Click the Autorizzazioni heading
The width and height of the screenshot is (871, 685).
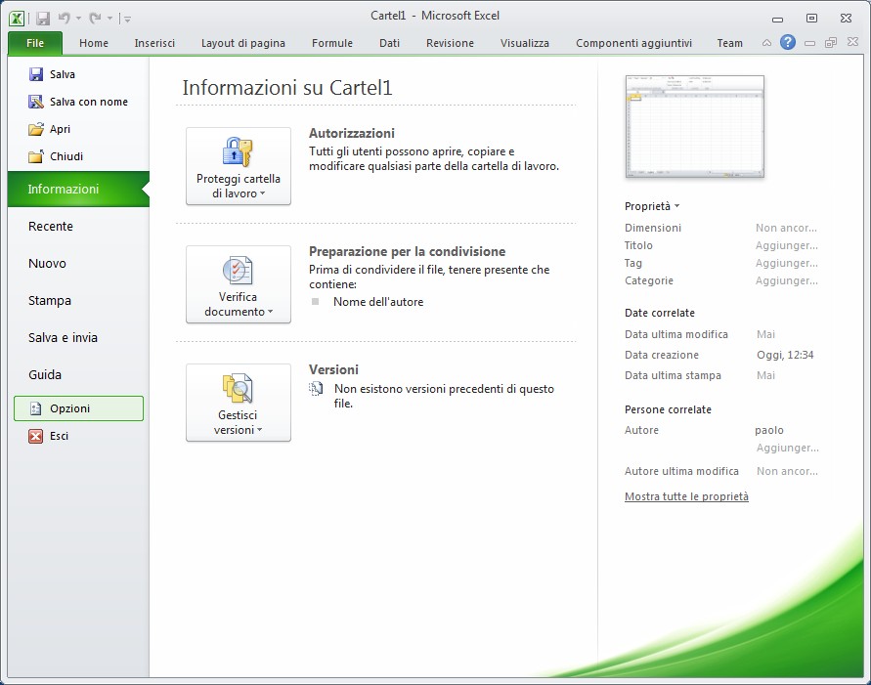pos(352,133)
